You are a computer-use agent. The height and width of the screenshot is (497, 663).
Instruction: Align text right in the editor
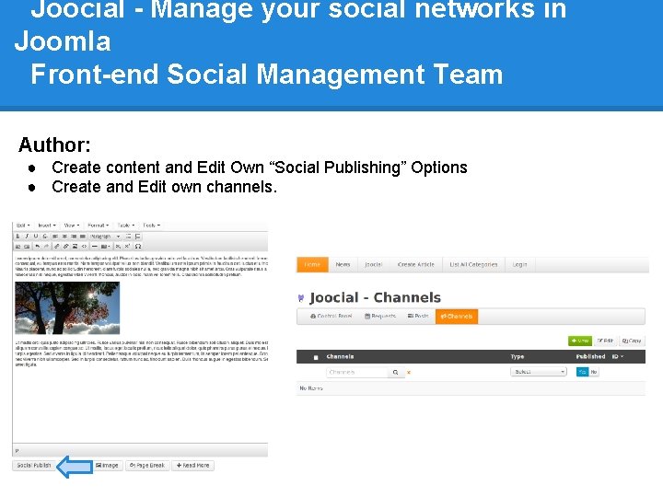coord(74,237)
